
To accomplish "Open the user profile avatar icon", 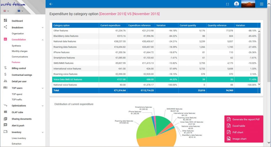I will [x=236, y=4].
